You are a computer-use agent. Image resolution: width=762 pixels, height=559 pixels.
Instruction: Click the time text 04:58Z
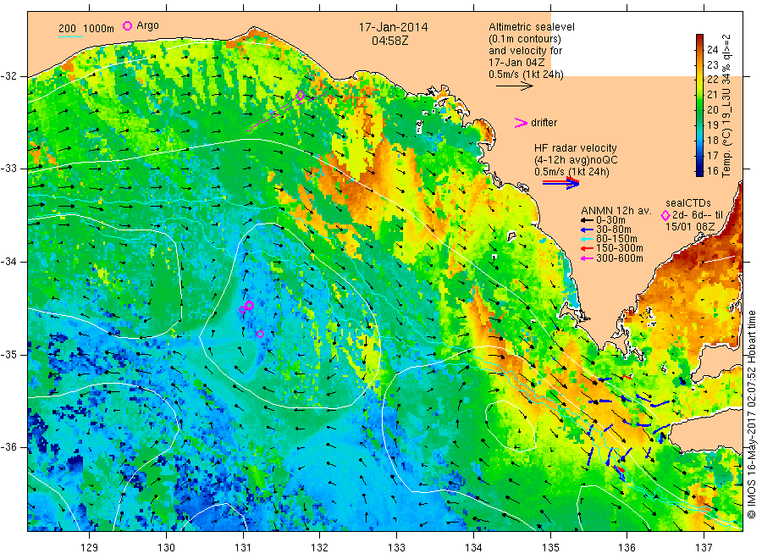[389, 41]
